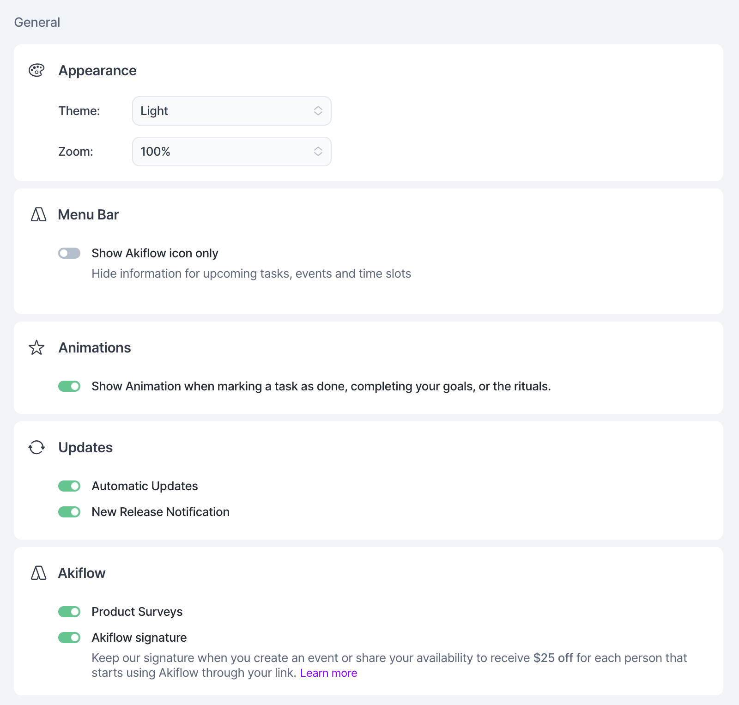Turn off Product Surveys
This screenshot has width=739, height=705.
[x=69, y=612]
